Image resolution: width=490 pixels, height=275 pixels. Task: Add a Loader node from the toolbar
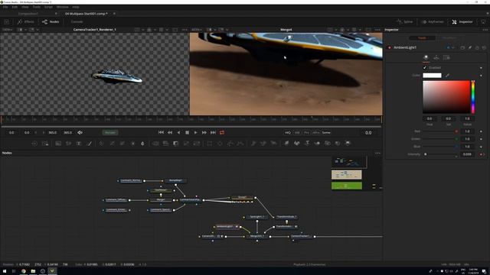click(34, 144)
